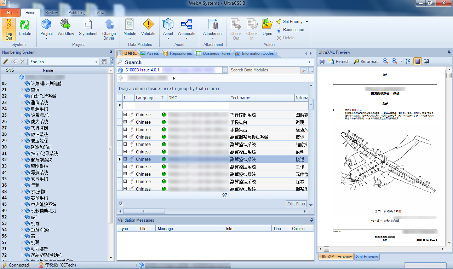The width and height of the screenshot is (453, 269).
Task: Open the File menu
Action: [10, 13]
